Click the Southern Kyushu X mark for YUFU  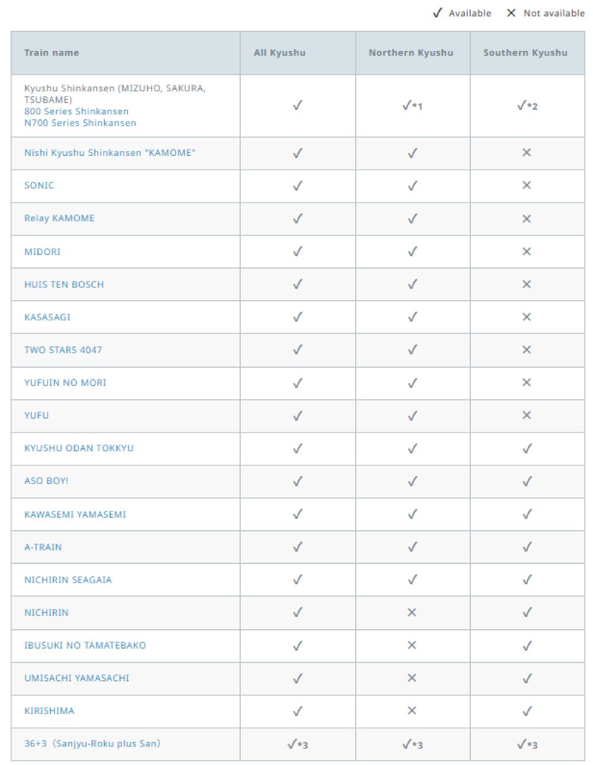[x=527, y=416]
